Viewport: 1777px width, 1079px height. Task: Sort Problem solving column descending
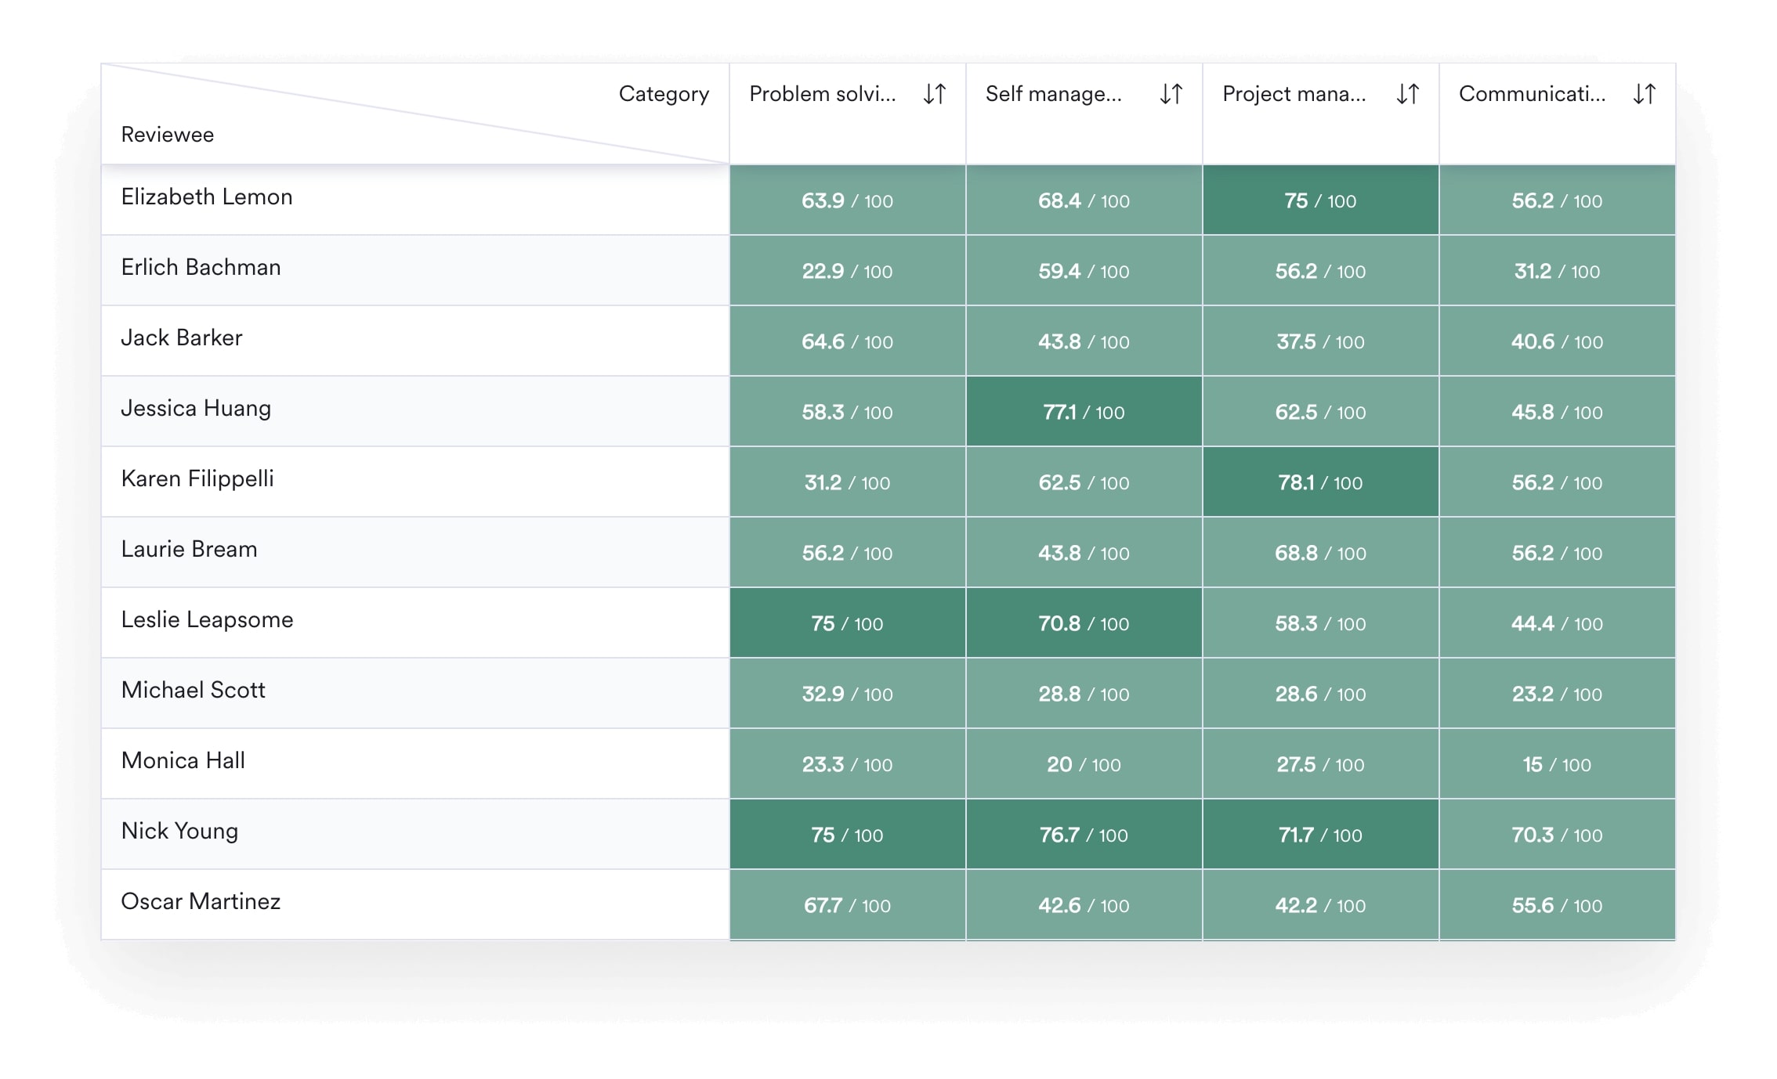[x=913, y=94]
